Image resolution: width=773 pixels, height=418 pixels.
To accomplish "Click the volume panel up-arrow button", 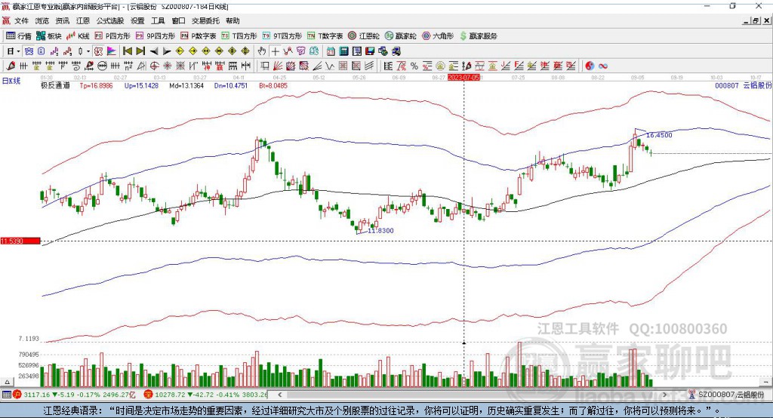I will click(7, 382).
